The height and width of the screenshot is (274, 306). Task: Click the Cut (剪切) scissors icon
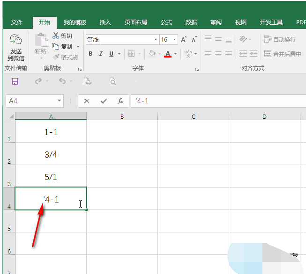tap(56, 36)
